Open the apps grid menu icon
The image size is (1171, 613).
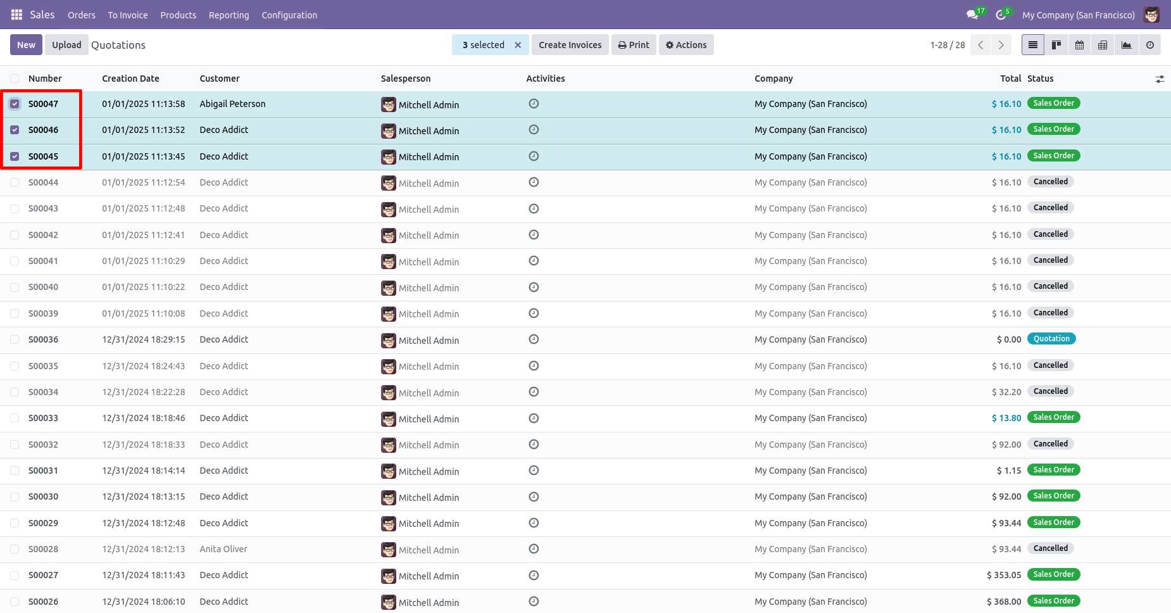coord(16,15)
